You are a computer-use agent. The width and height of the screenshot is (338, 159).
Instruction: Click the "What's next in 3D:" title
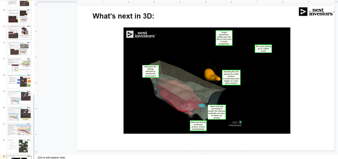coord(123,16)
